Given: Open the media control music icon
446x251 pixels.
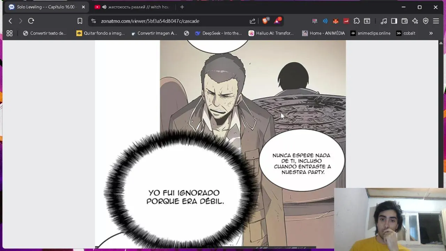Looking at the screenshot, I should coord(384,21).
